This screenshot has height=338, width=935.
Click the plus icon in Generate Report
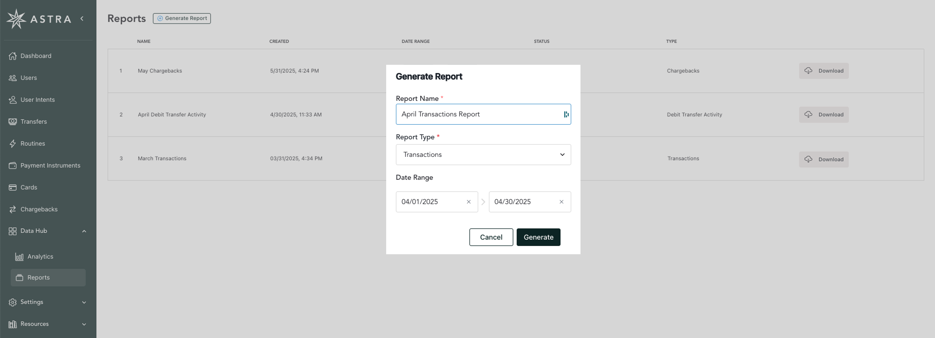tap(160, 19)
